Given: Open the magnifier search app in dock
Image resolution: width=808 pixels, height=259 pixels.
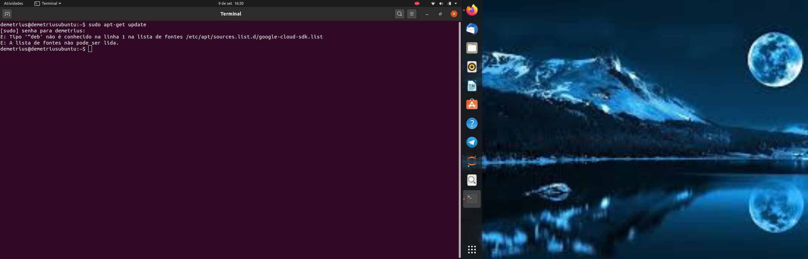Looking at the screenshot, I should [x=472, y=180].
